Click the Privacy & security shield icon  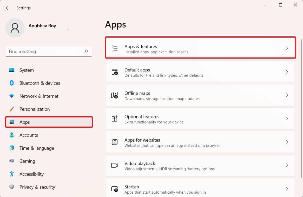coord(12,187)
